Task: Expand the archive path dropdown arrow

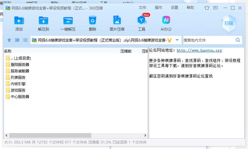Action: pos(177,40)
